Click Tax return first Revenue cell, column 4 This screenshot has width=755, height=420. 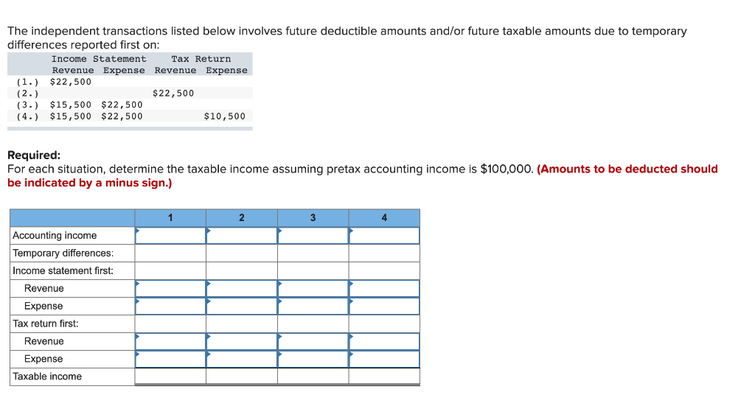[x=384, y=342]
